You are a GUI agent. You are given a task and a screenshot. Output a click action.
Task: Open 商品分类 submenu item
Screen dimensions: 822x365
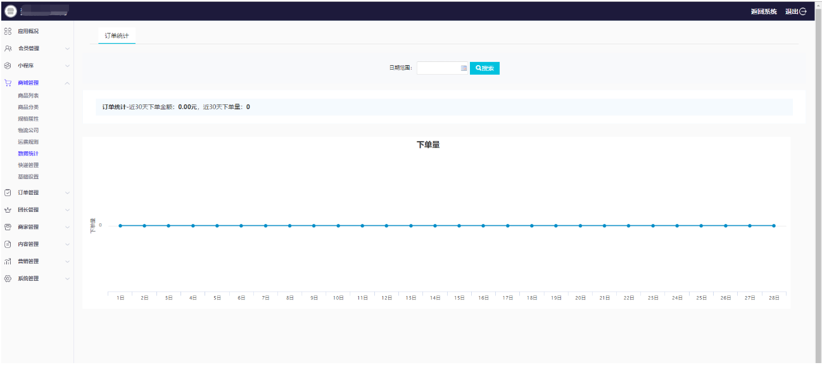(x=28, y=107)
